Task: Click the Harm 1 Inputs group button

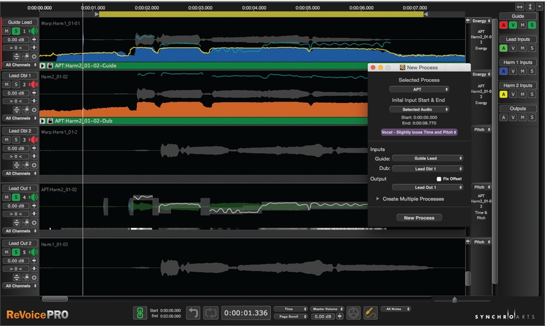Action: (518, 62)
